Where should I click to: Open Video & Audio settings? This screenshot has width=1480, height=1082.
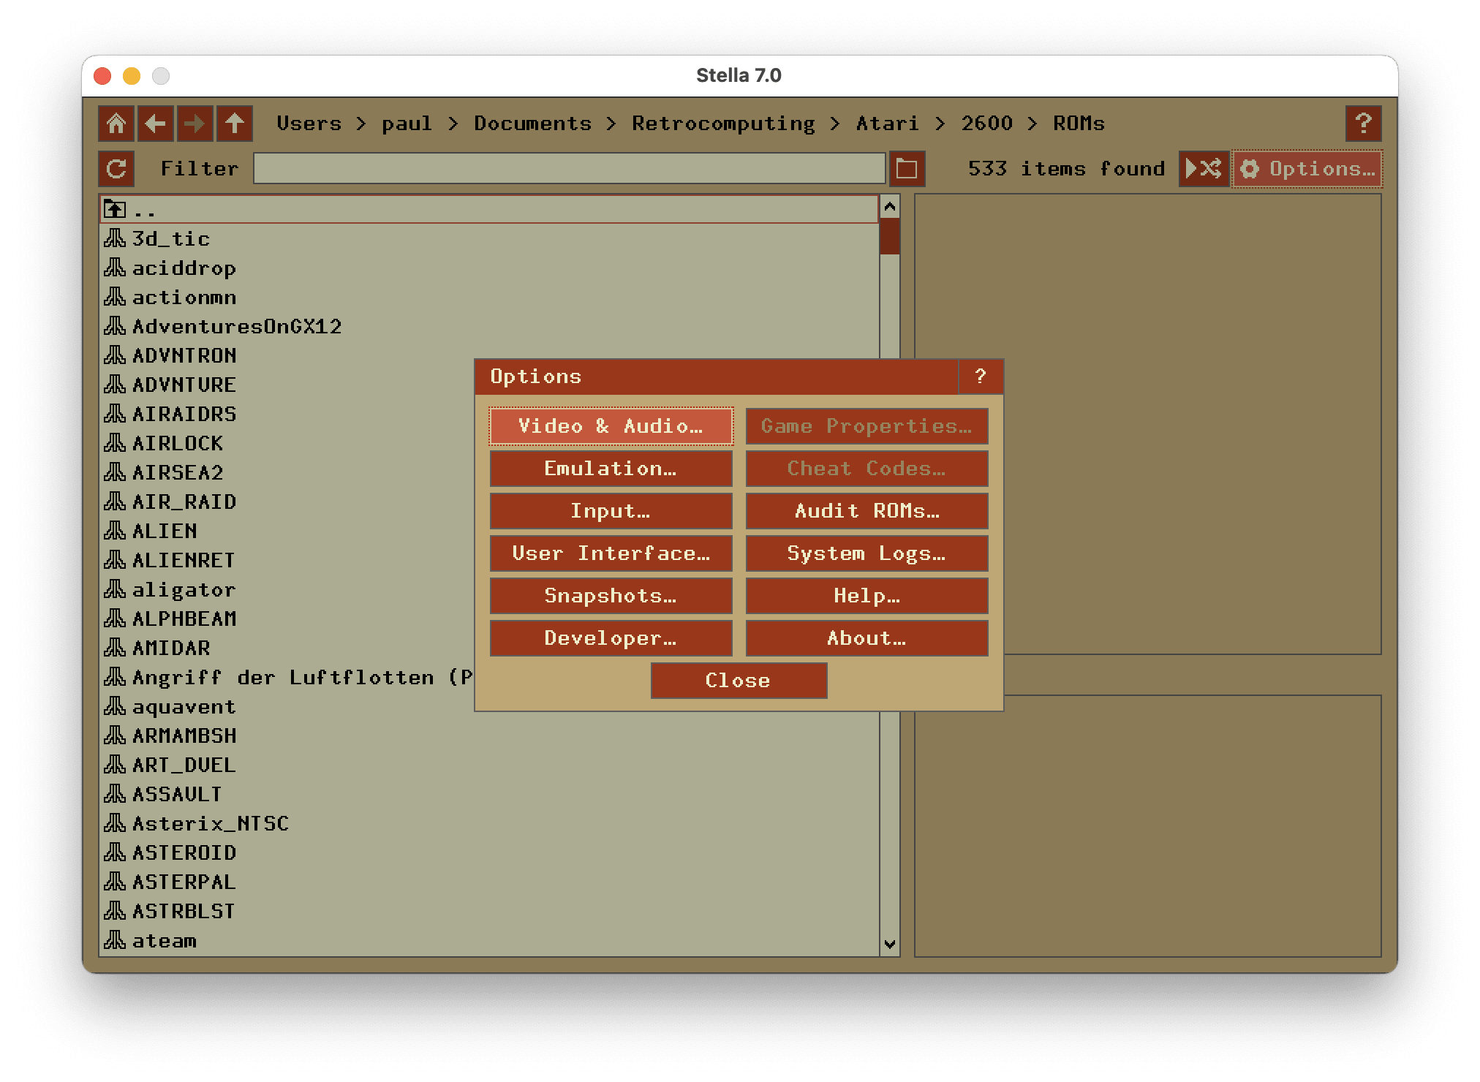point(611,426)
